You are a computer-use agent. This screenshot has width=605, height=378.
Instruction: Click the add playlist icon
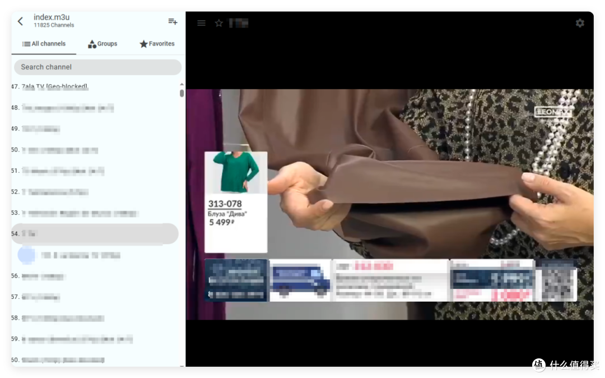pyautogui.click(x=173, y=21)
